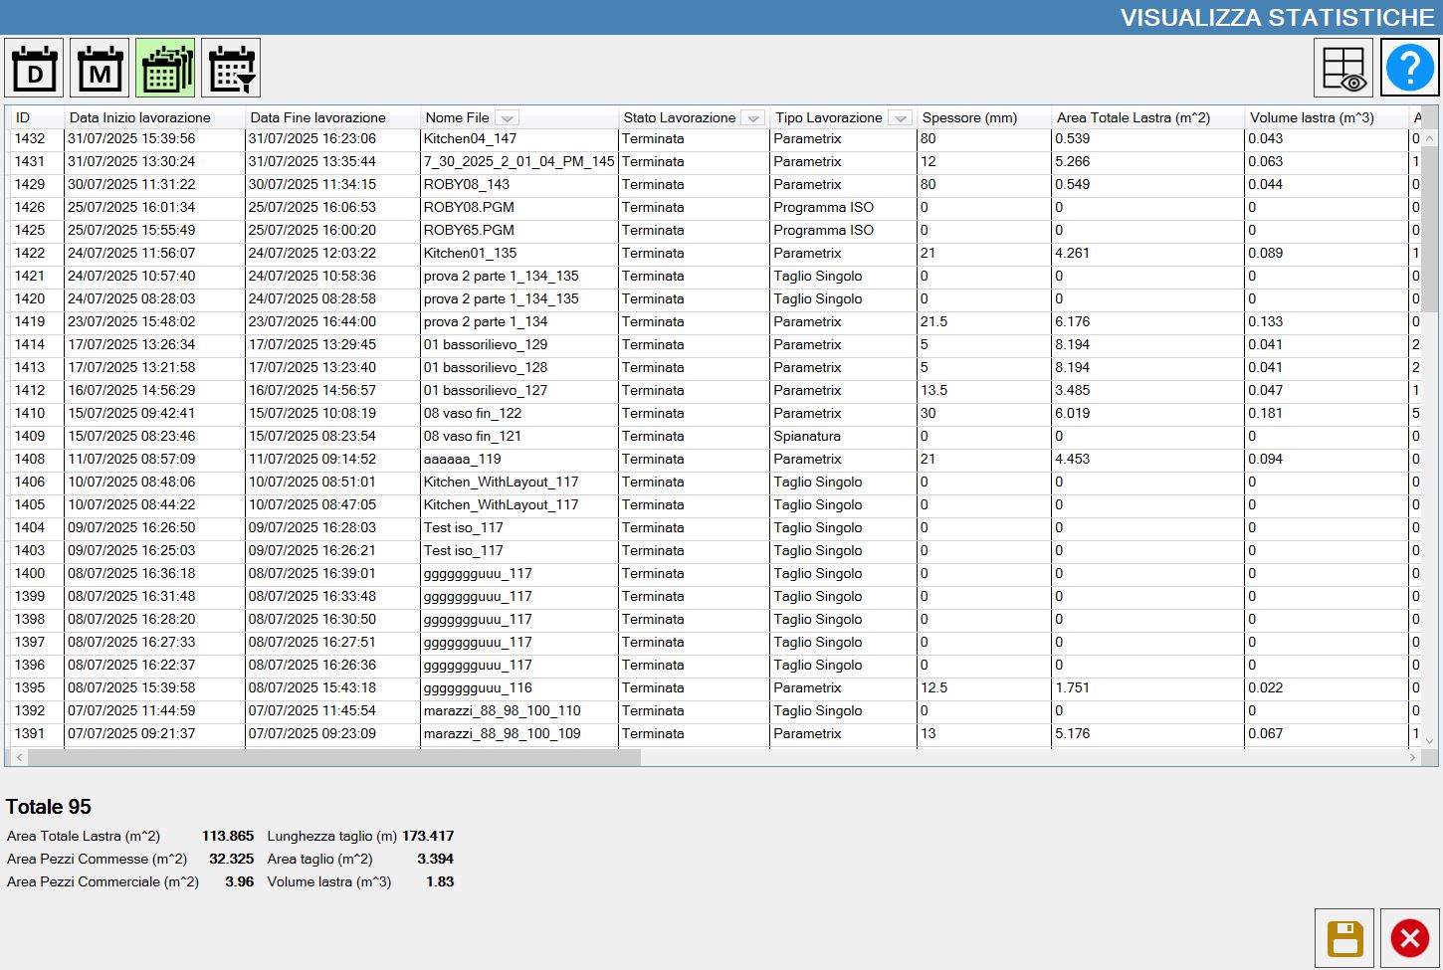Click the Spessore (mm) column header
This screenshot has width=1443, height=970.
coord(983,117)
